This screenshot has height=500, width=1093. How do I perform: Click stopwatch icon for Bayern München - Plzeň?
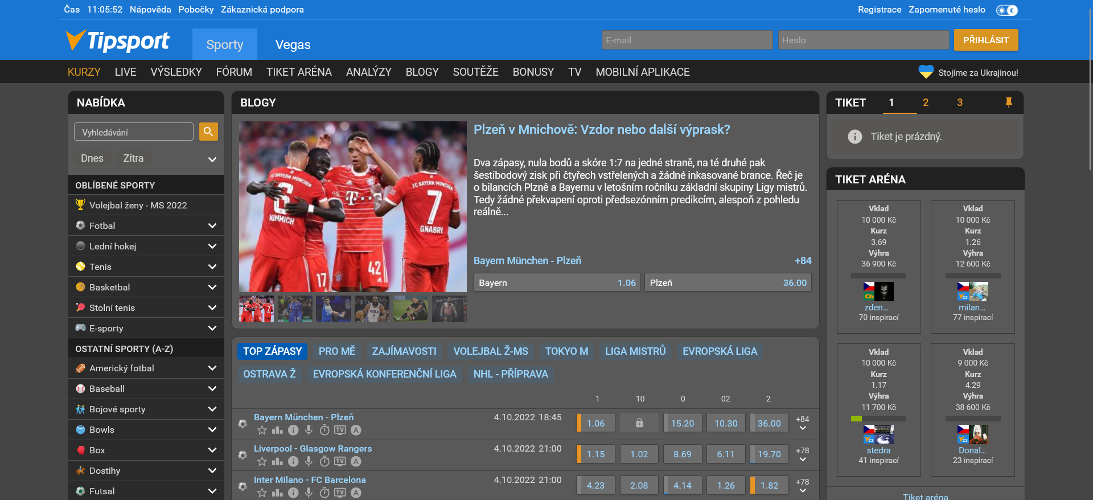click(324, 430)
